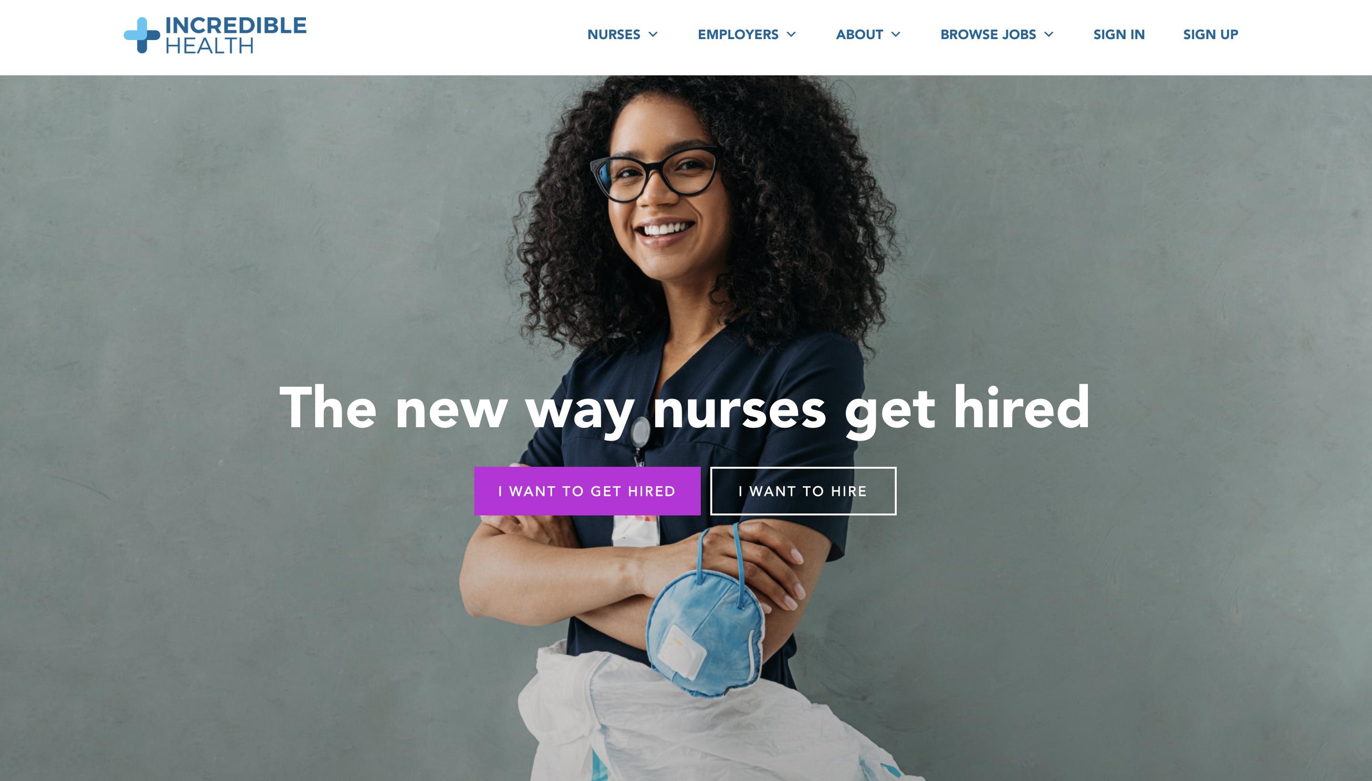Screen dimensions: 1372x781
Task: Expand the chevron next to NURSES
Action: (653, 35)
